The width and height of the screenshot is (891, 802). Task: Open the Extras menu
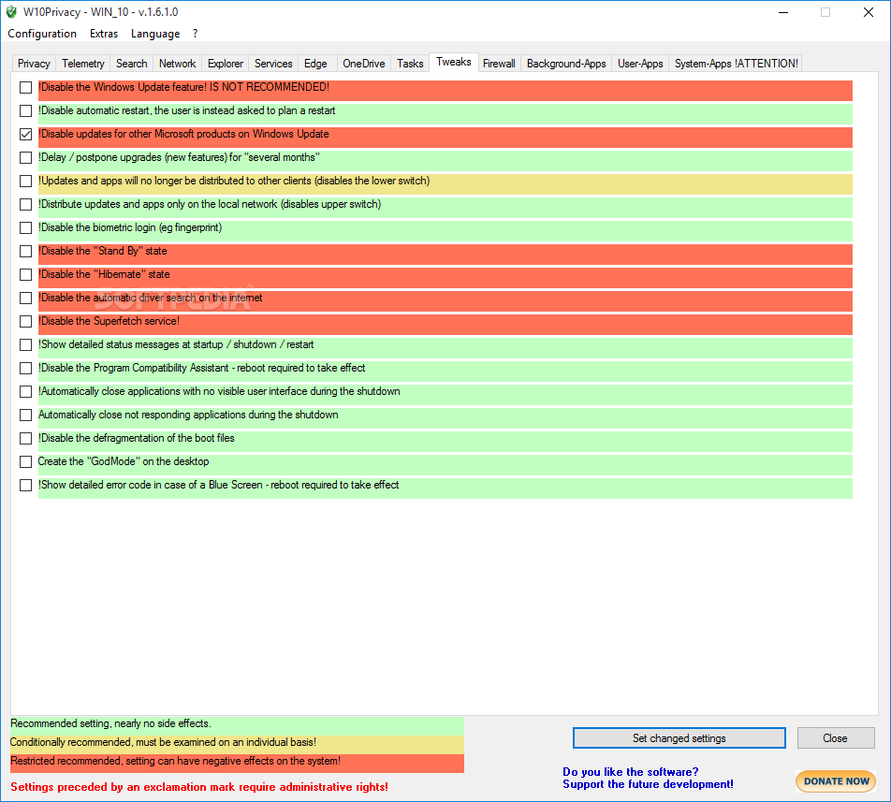103,34
